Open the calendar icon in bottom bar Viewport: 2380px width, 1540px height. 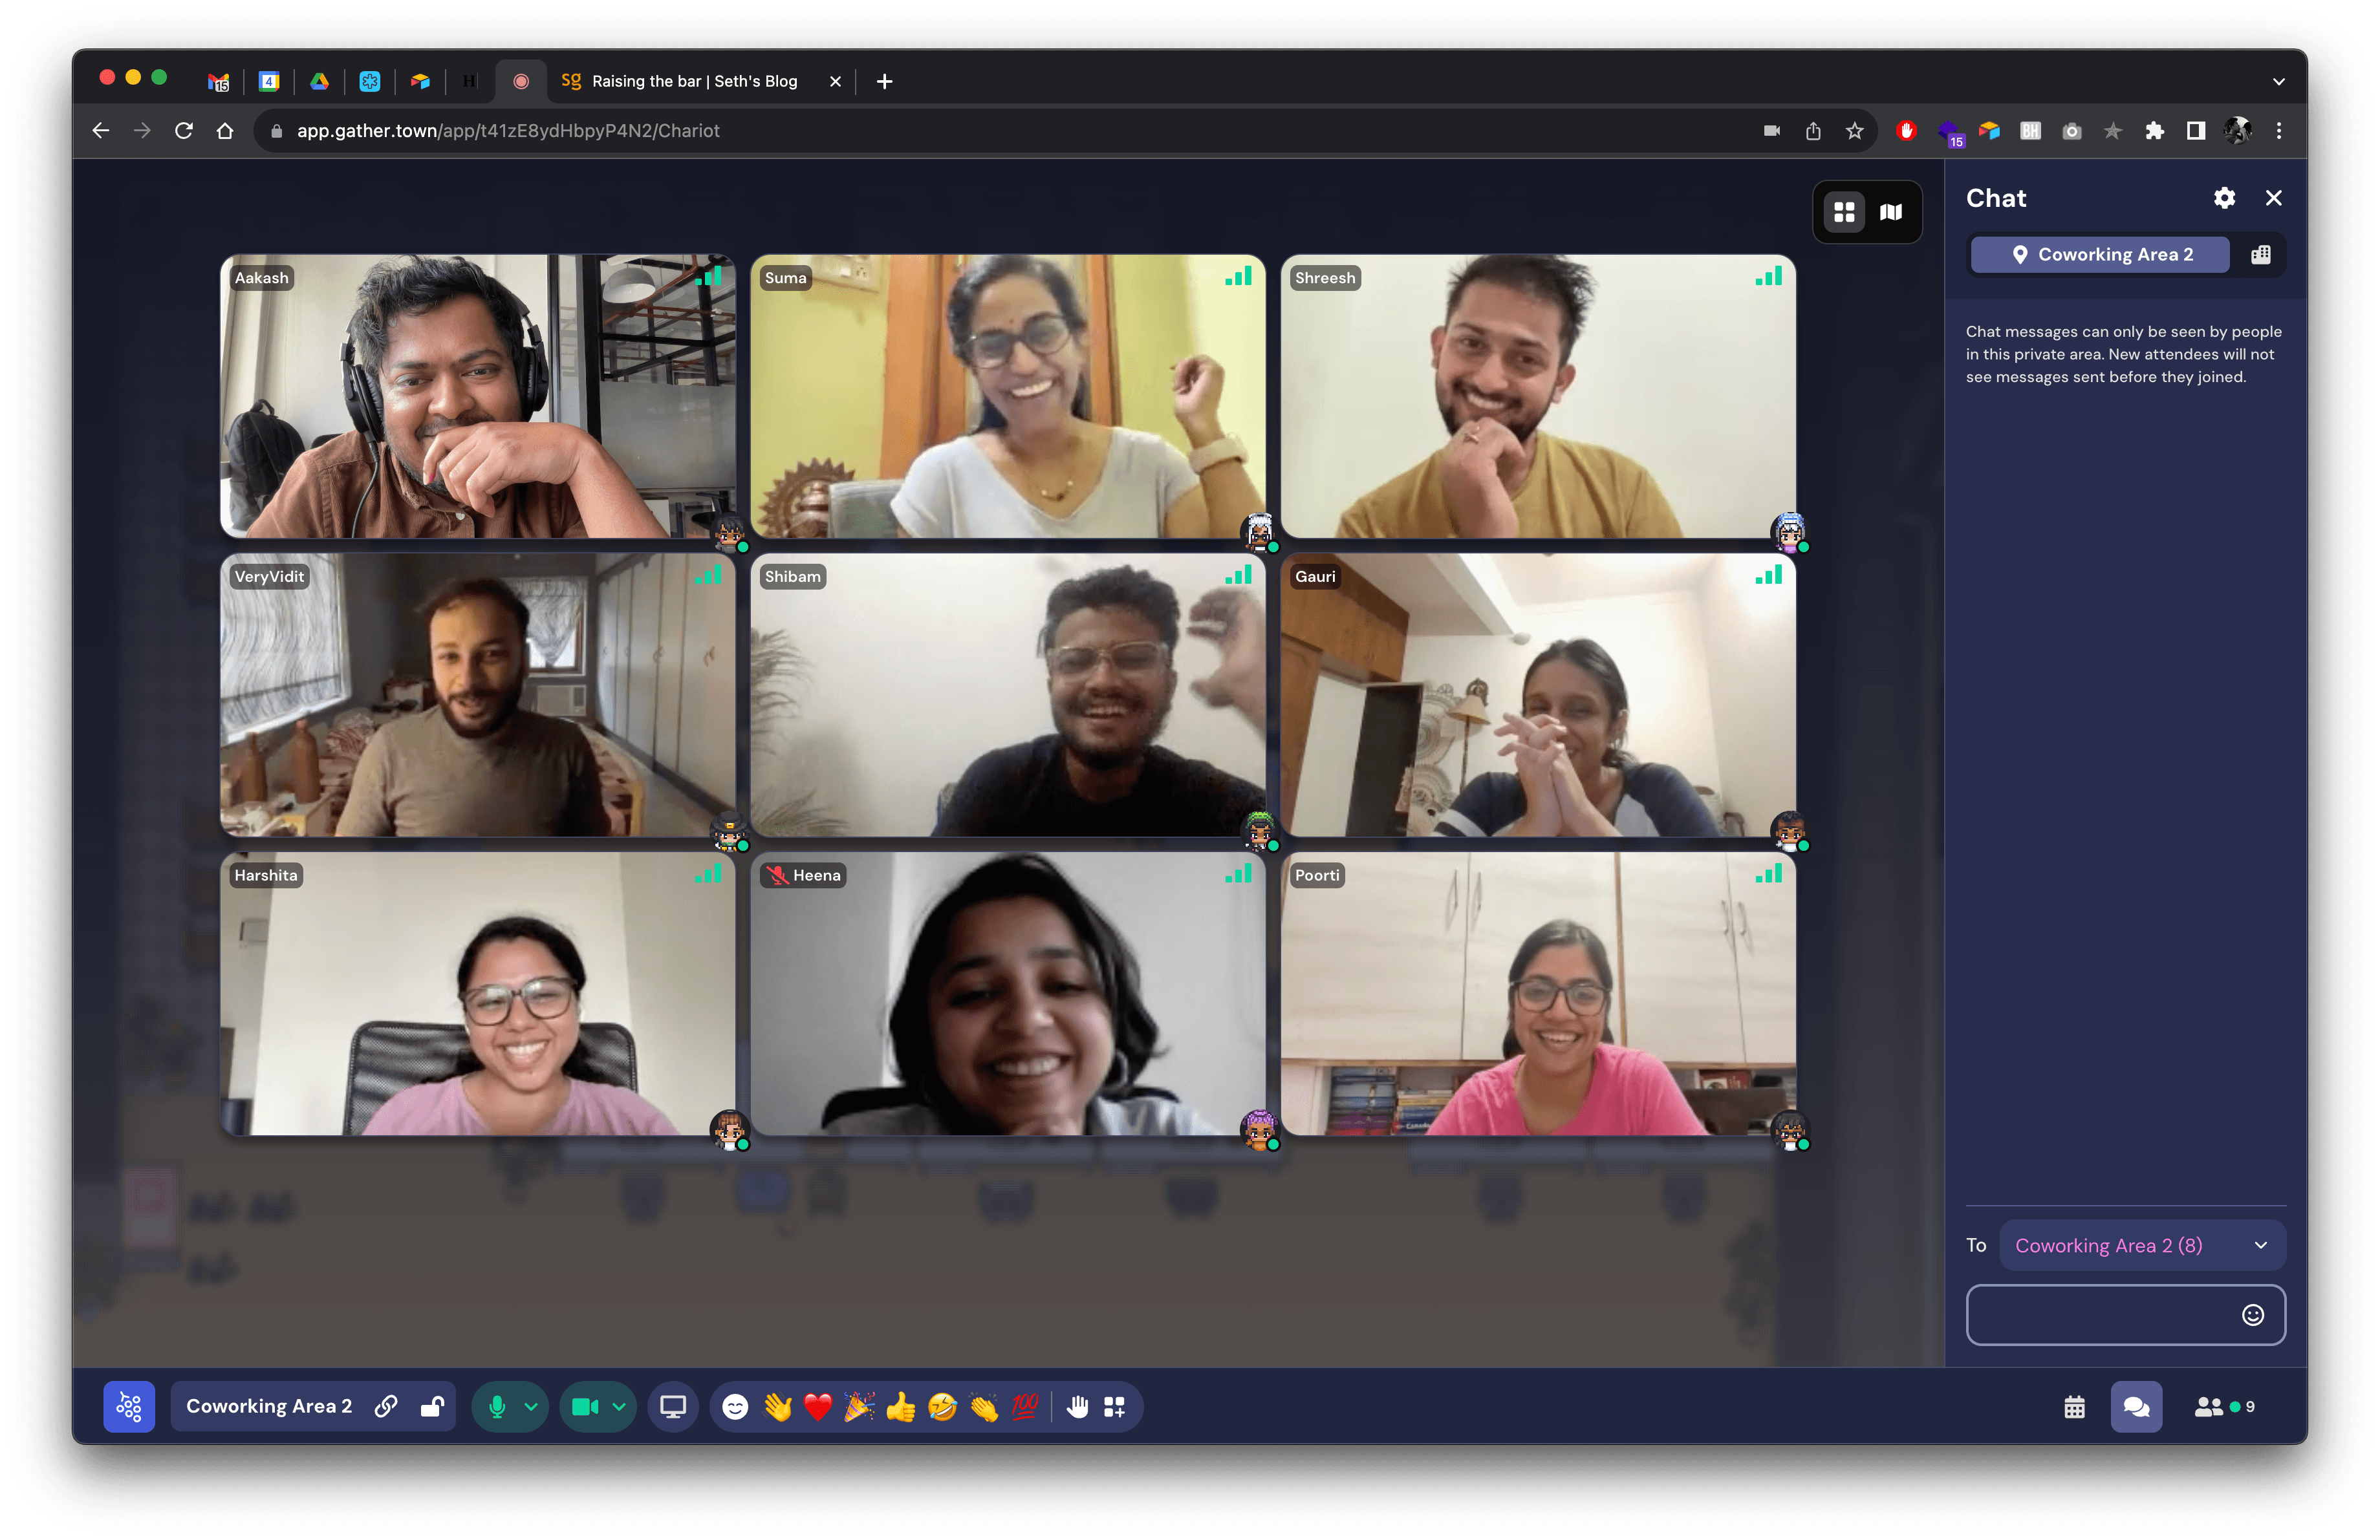coord(2074,1406)
